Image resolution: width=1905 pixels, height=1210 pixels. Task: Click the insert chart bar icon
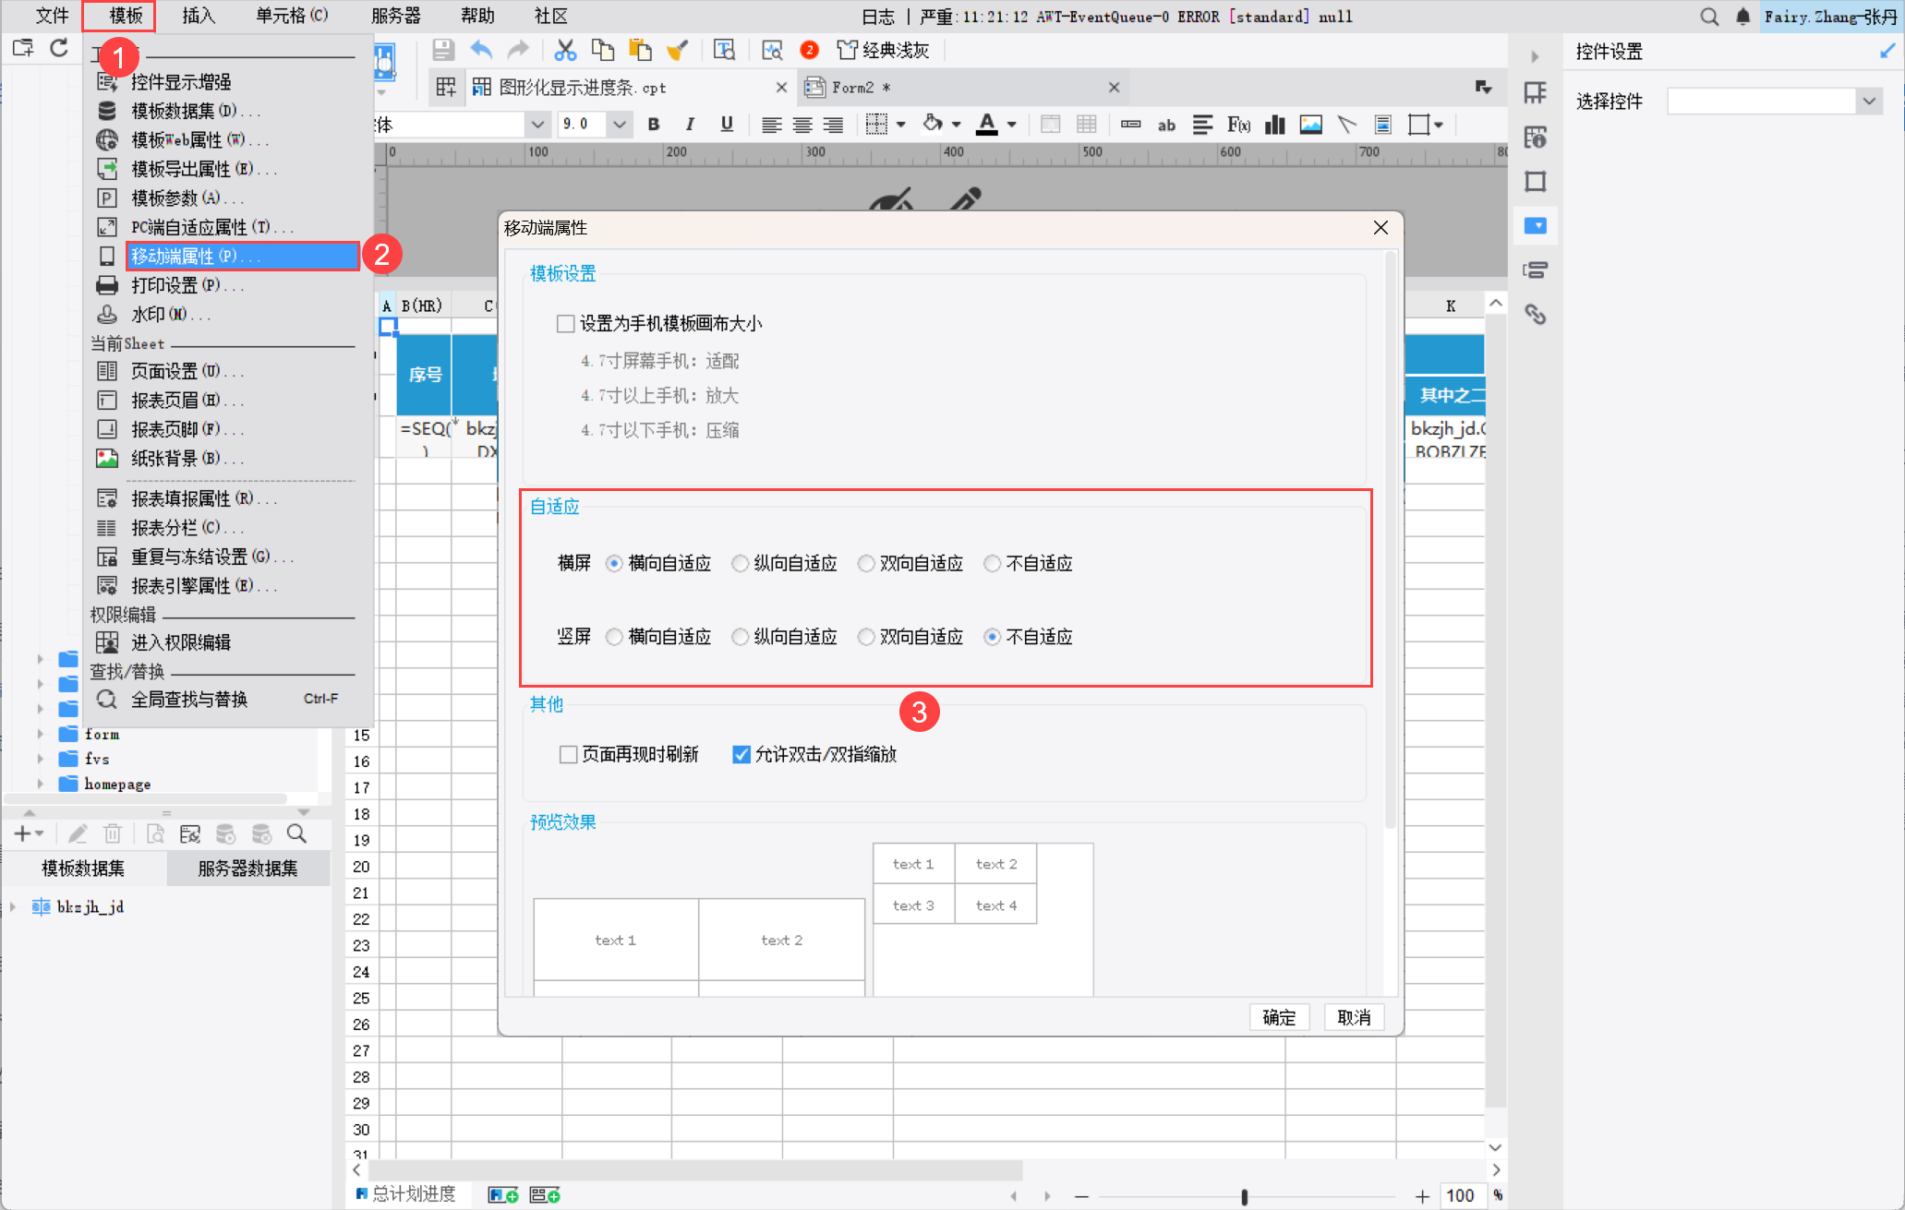tap(1275, 125)
